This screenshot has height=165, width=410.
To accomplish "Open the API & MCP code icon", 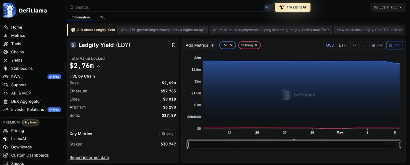I will point(5,93).
